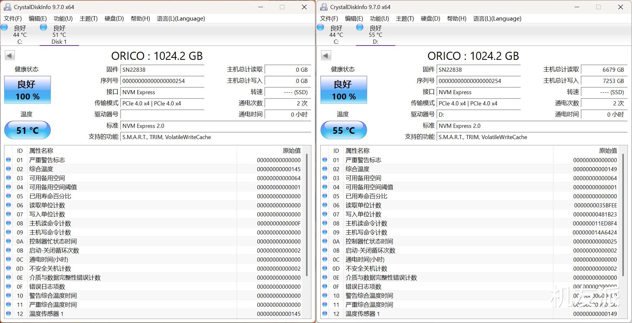The width and height of the screenshot is (632, 323).
Task: Open 主题(T) menu in the right window
Action: pos(405,18)
